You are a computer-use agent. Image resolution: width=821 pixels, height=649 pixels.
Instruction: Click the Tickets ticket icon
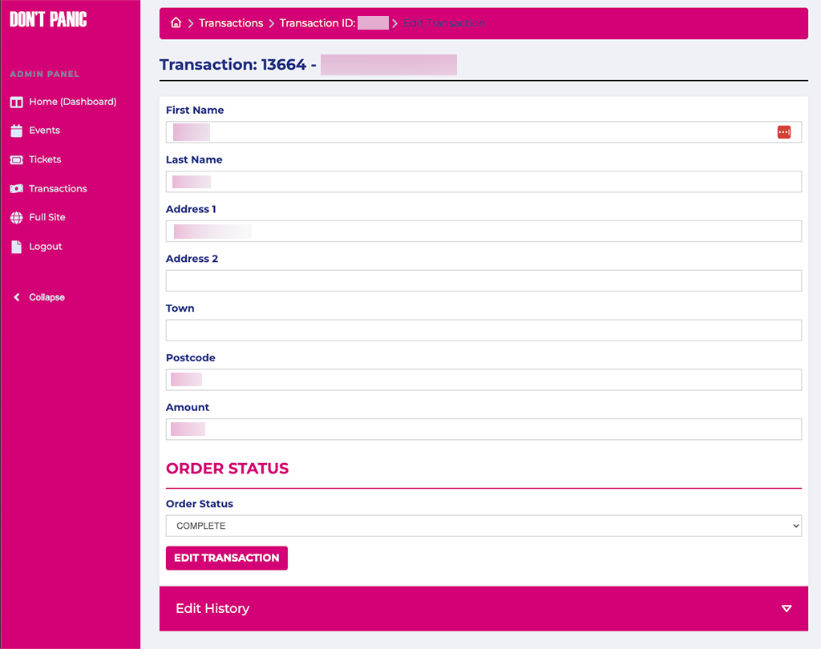pos(17,159)
